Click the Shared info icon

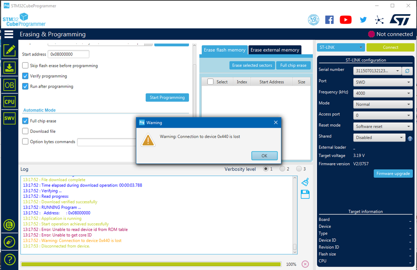[410, 139]
